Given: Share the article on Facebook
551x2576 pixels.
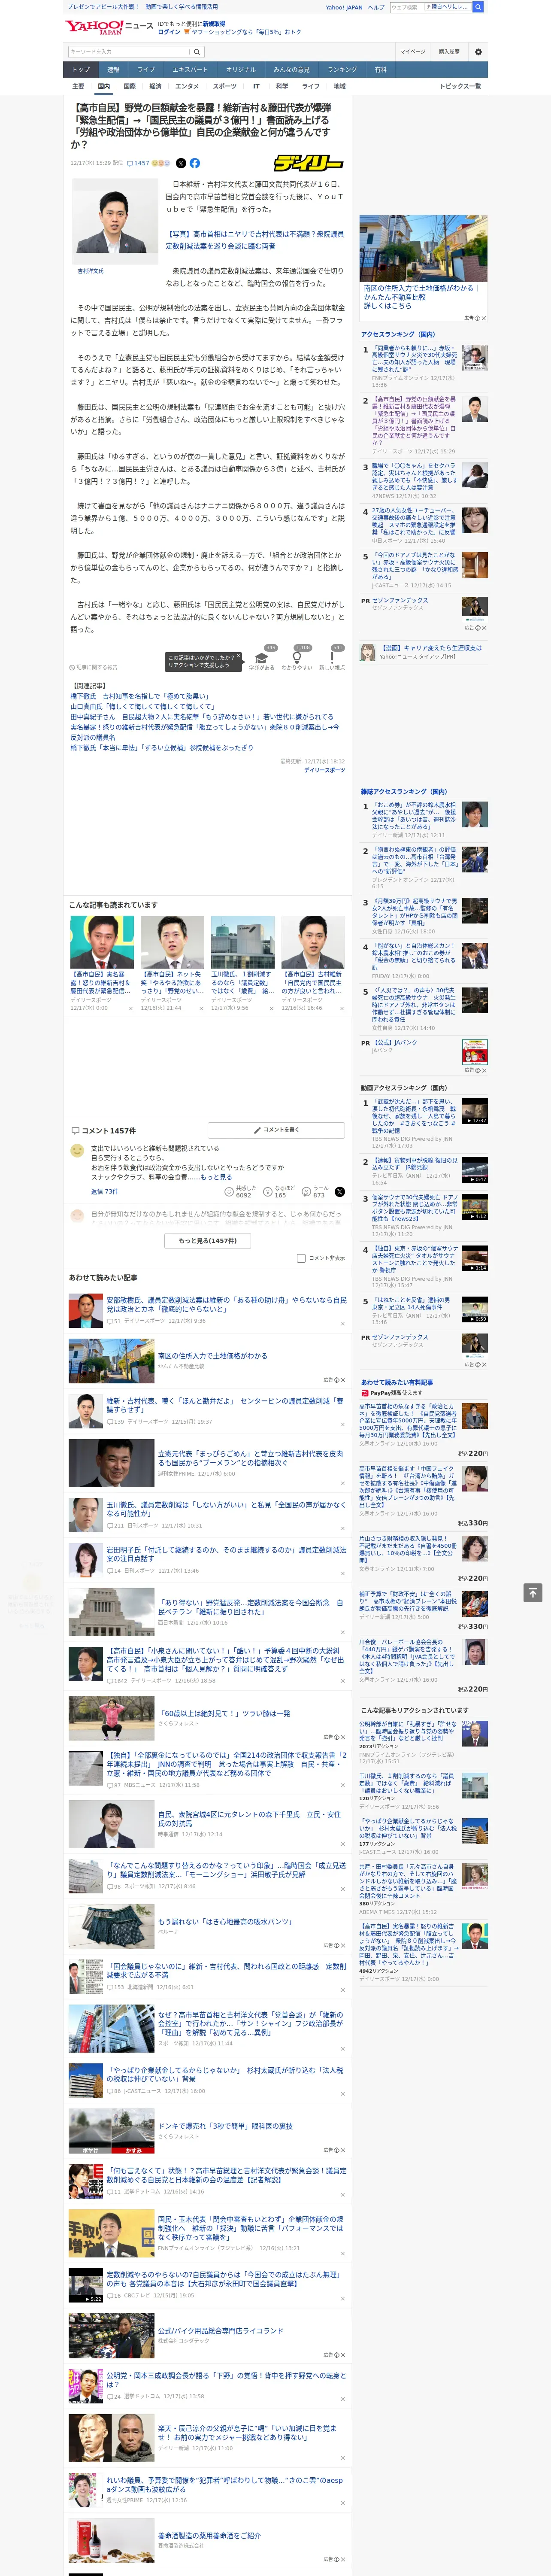Looking at the screenshot, I should (x=195, y=163).
